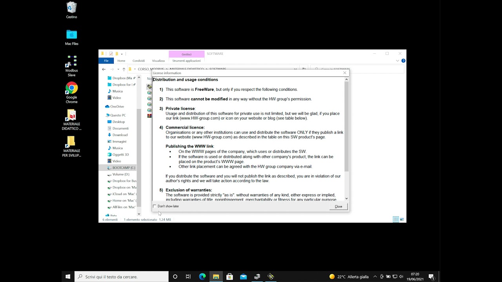Image resolution: width=502 pixels, height=282 pixels.
Task: Refresh the Explorer address bar
Action: tap(304, 69)
